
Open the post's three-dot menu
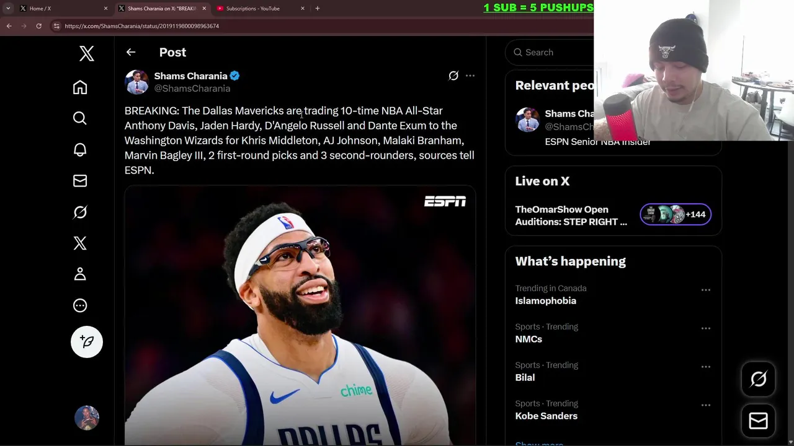pyautogui.click(x=470, y=76)
